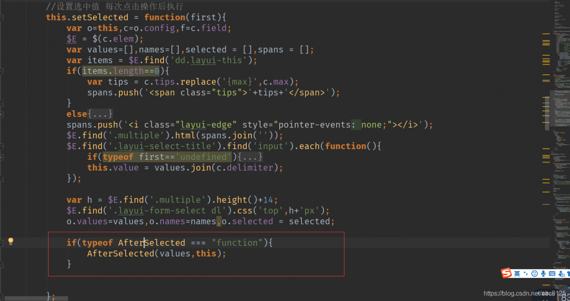Screen dimensions: 570x301
Task: Click 'values.join(c.delimiter)' expression
Action: point(216,168)
